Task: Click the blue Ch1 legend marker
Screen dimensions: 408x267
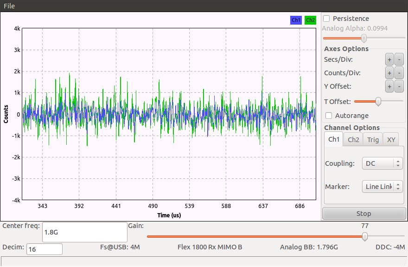Action: (296, 20)
